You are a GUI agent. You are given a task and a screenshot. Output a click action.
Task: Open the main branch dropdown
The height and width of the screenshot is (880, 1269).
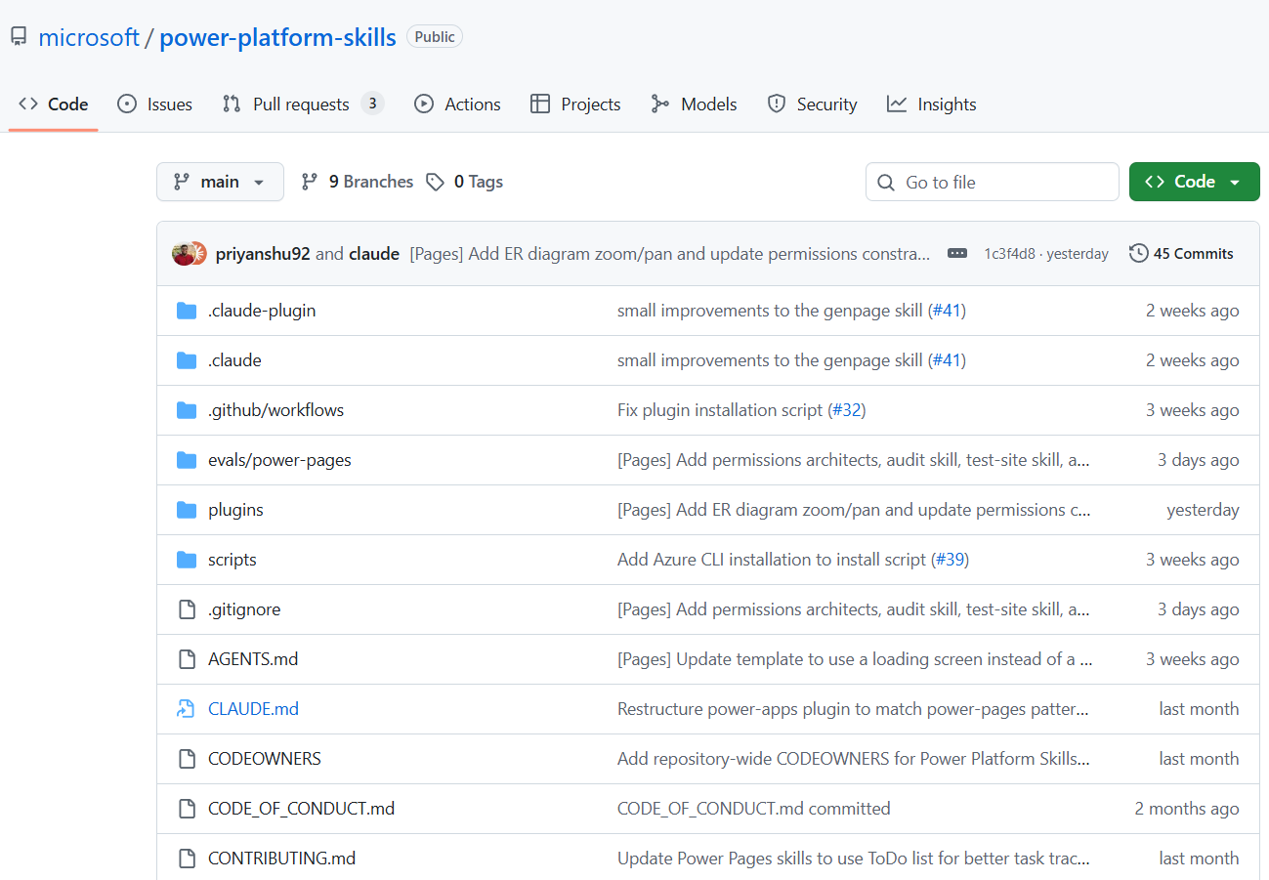[x=220, y=182]
